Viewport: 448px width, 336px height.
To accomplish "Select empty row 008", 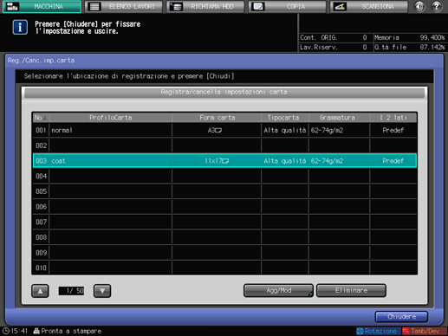I will 224,237.
